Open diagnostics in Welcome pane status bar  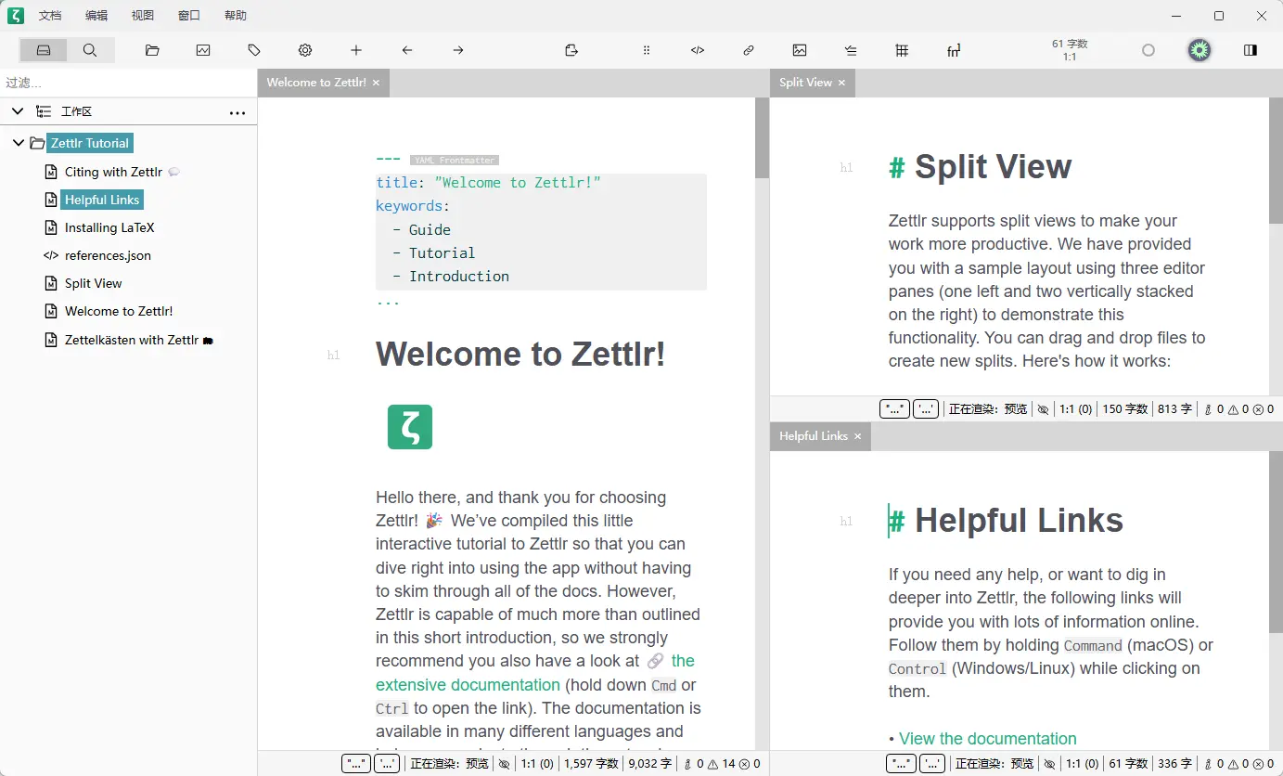coord(722,764)
